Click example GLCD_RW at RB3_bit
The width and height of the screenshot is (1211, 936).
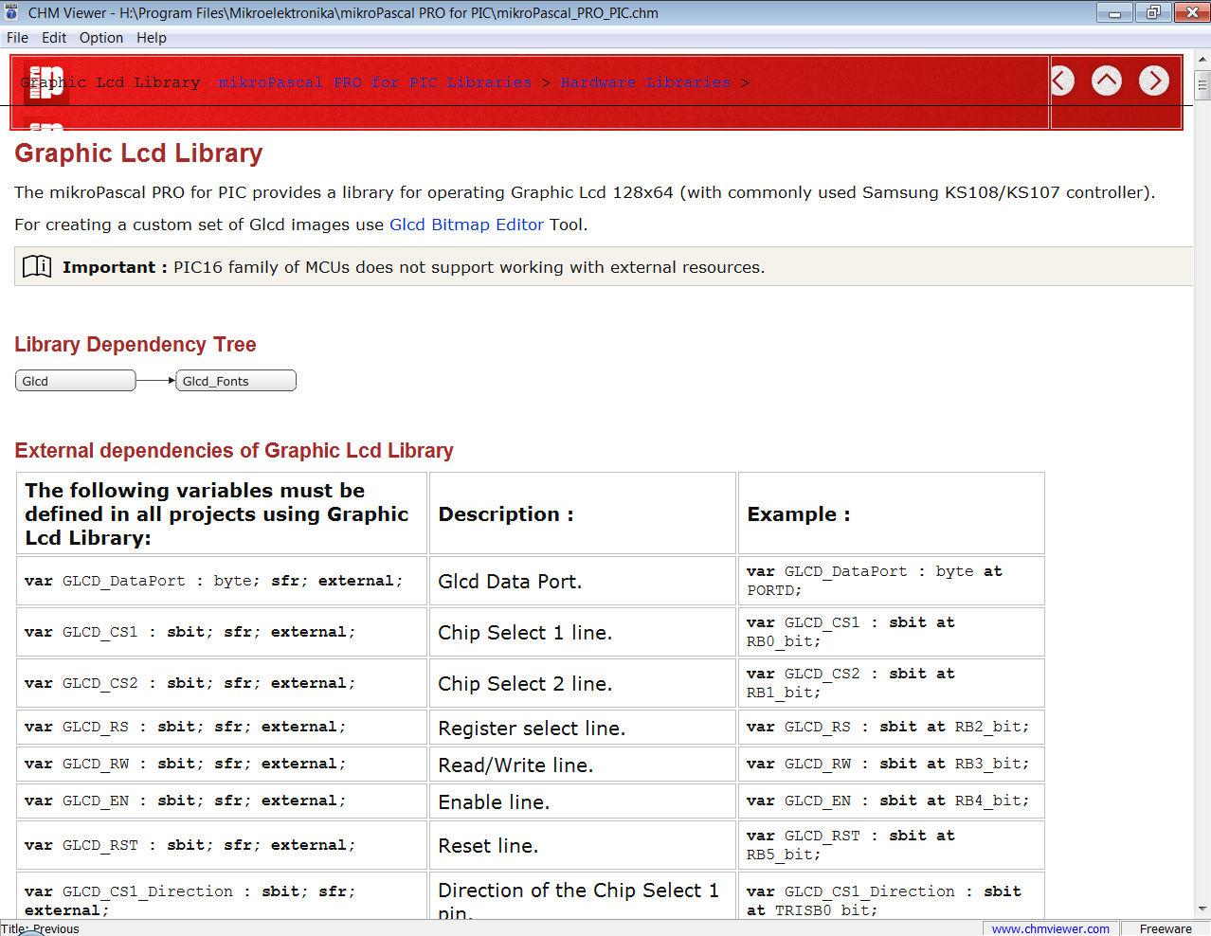[892, 765]
